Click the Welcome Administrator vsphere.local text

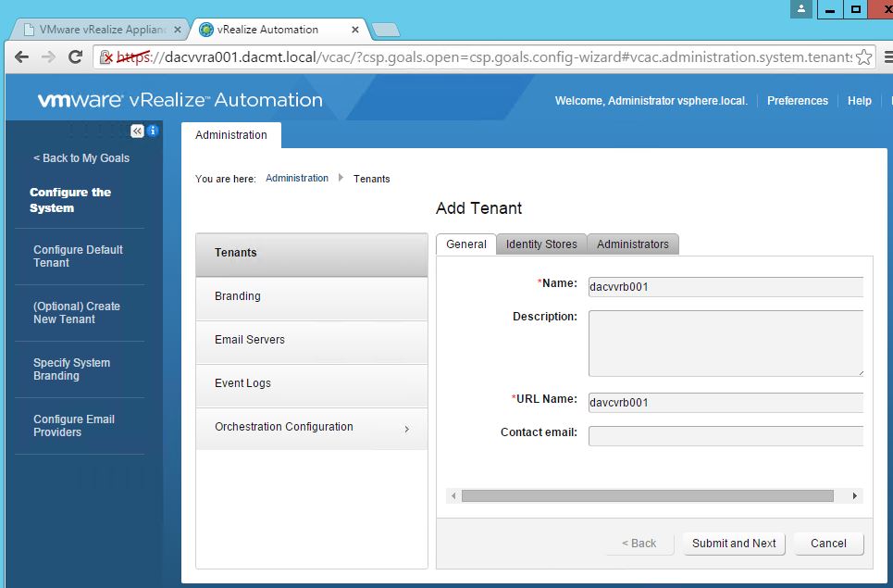click(651, 101)
